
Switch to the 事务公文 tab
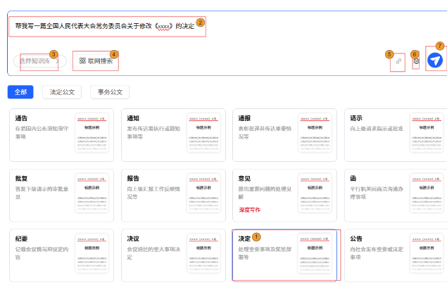point(109,92)
